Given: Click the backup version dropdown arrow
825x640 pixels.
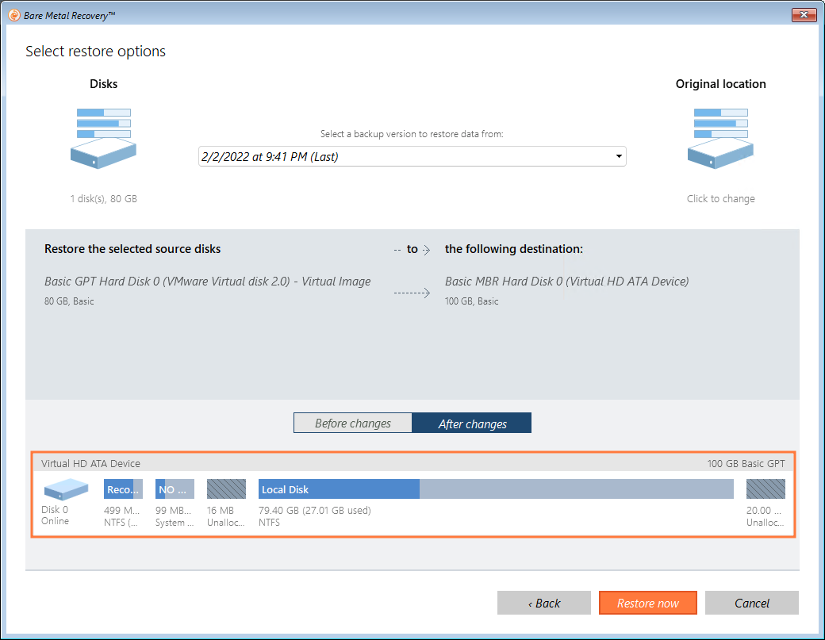Looking at the screenshot, I should 619,157.
